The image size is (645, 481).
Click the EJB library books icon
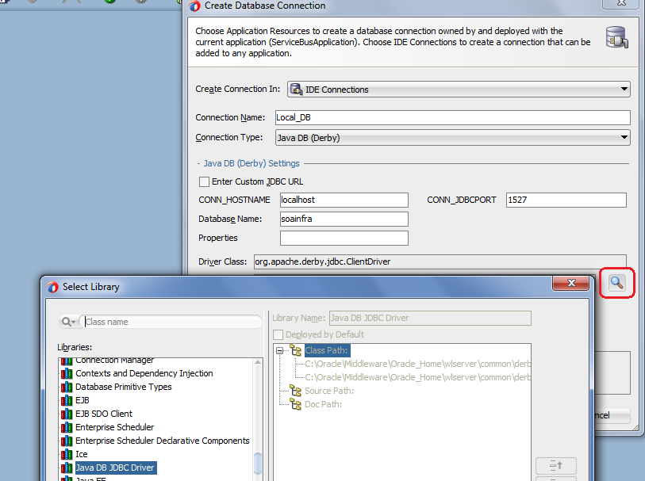pos(67,400)
